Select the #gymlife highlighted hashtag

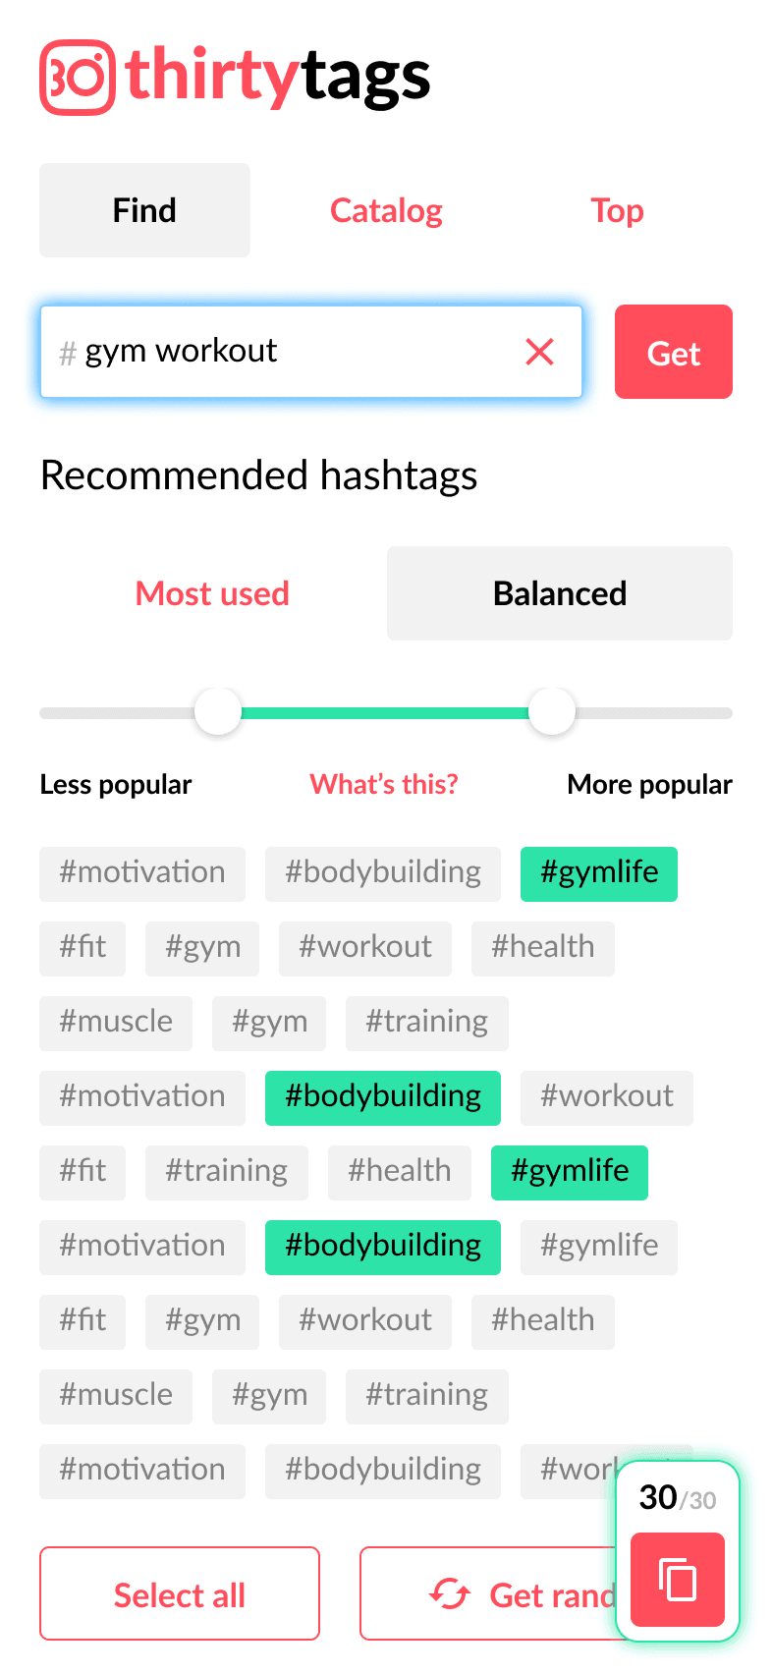click(x=598, y=873)
